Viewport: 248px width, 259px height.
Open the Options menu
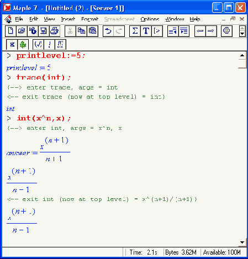point(150,19)
